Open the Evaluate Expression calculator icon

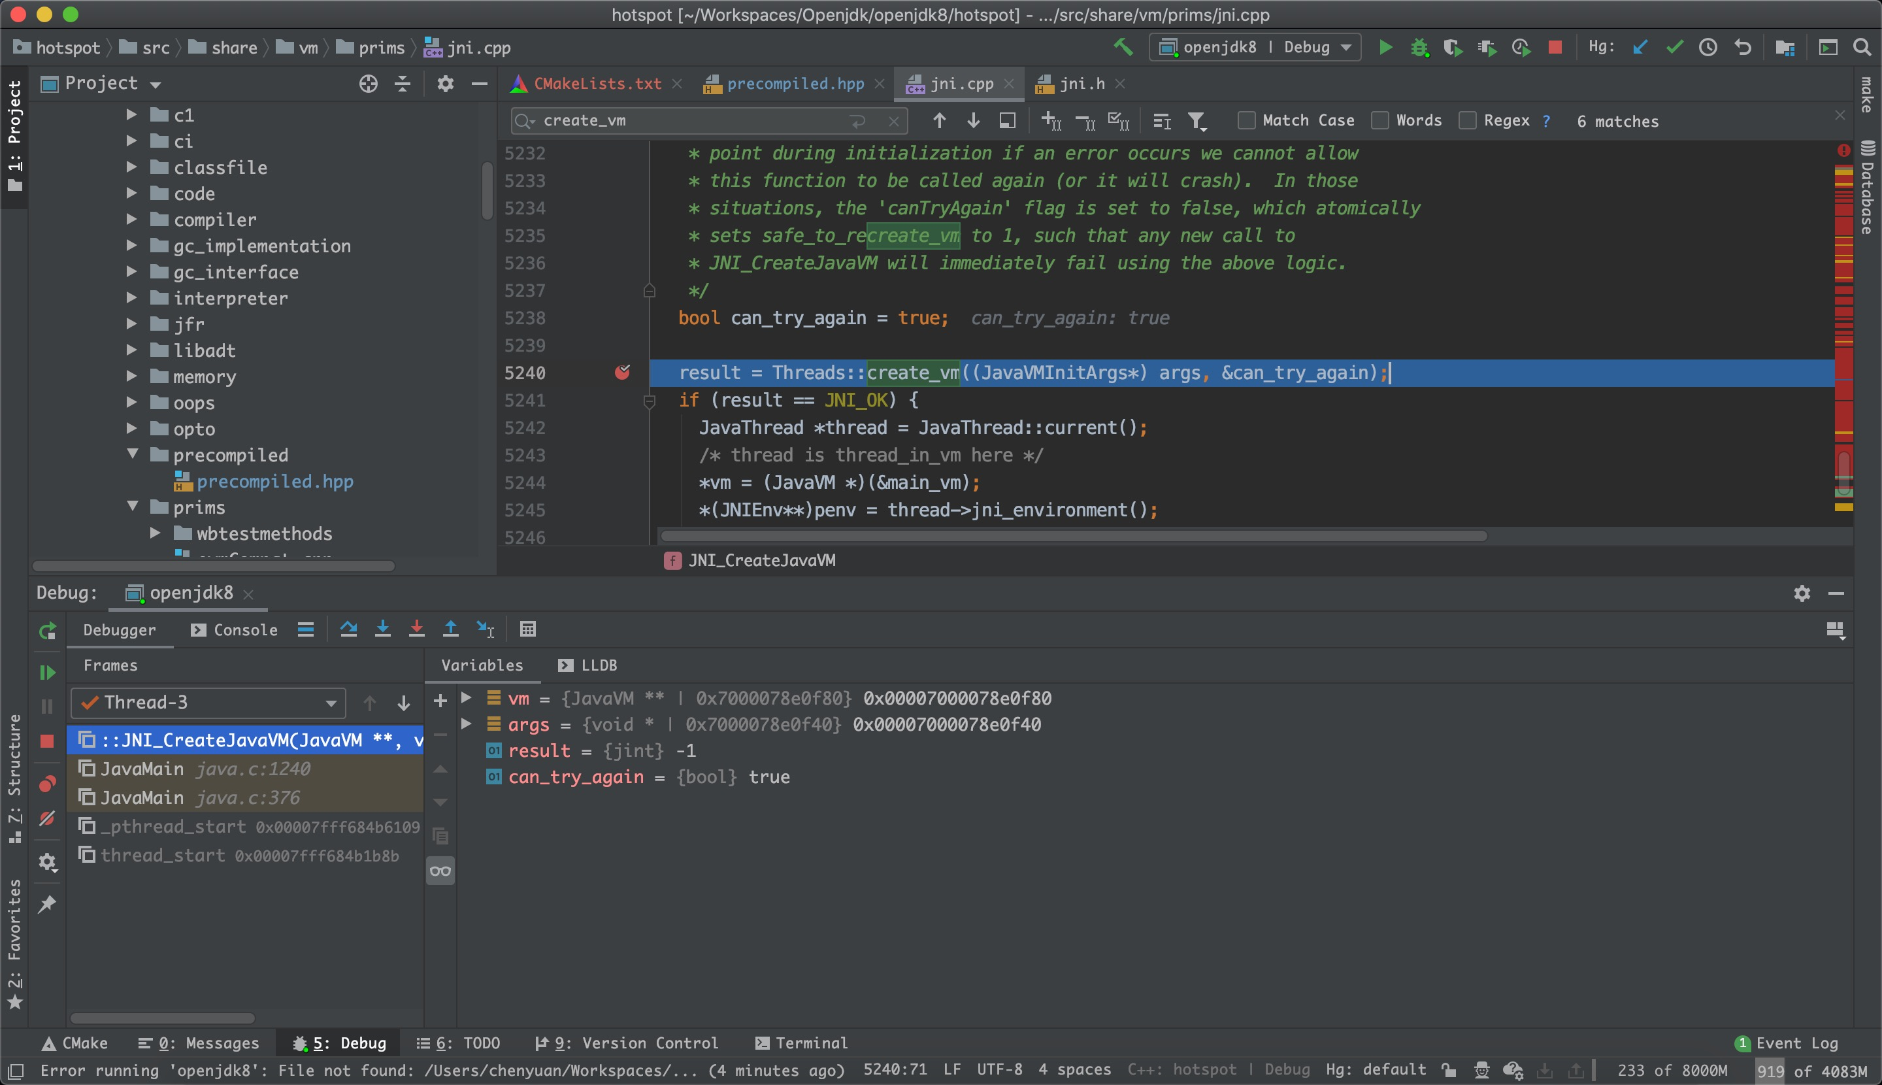(x=527, y=629)
